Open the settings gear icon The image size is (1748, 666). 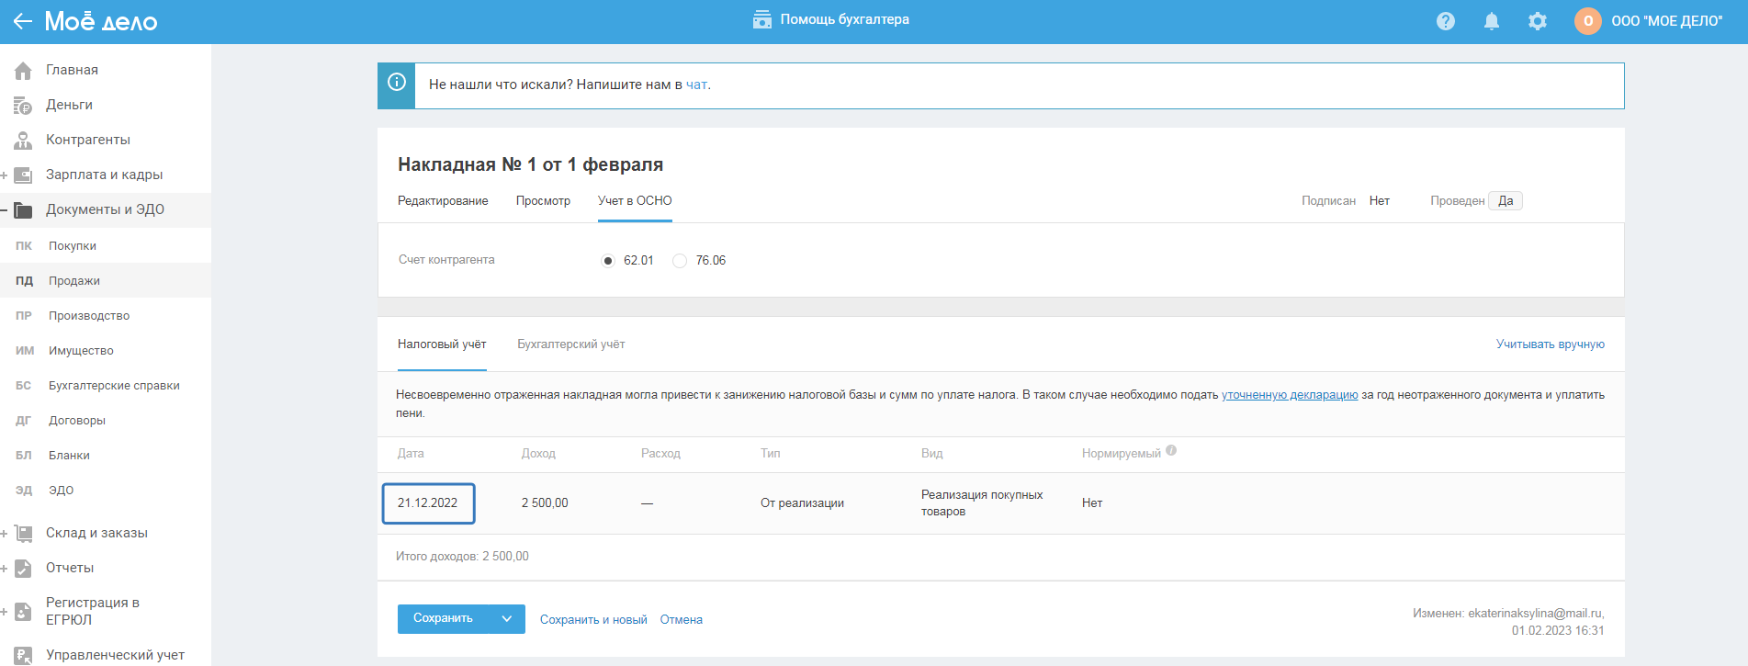point(1537,21)
